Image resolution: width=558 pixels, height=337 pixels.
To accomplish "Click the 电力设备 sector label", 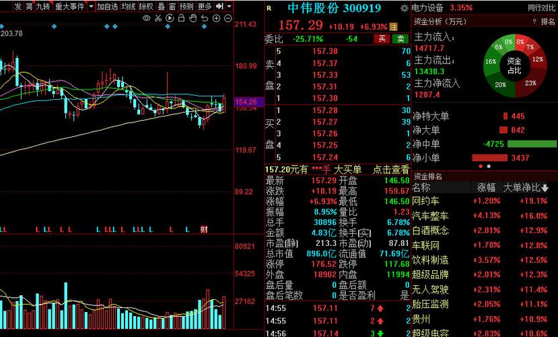I will pyautogui.click(x=427, y=8).
